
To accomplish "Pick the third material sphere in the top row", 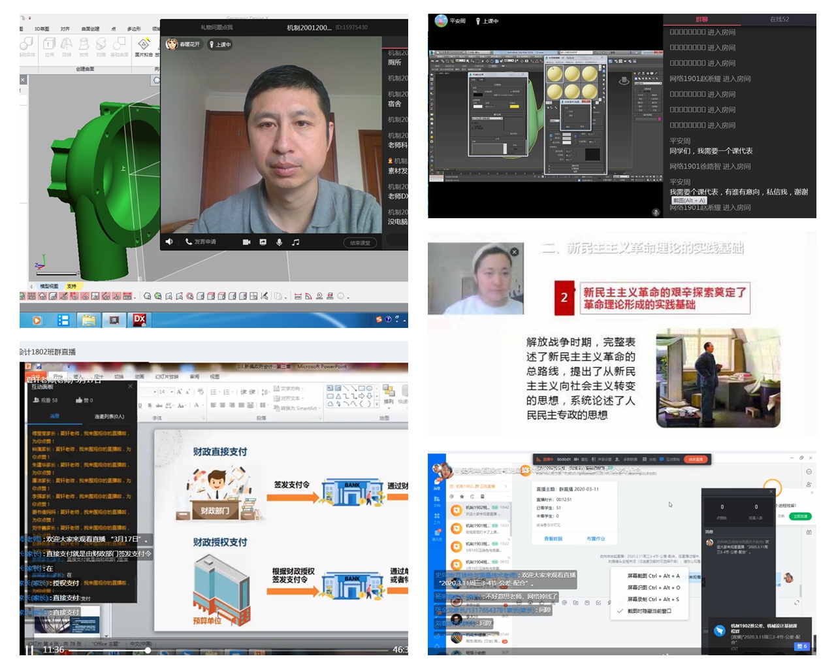I will 590,74.
